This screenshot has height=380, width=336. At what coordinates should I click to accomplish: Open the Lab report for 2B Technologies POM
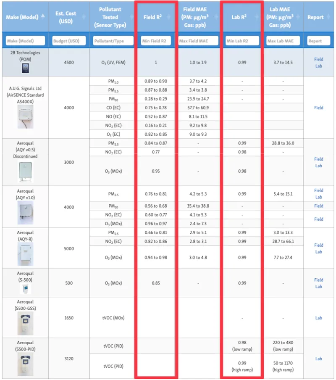pyautogui.click(x=318, y=66)
